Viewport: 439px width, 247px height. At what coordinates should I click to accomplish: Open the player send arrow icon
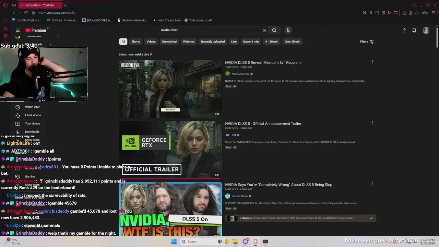(x=389, y=13)
